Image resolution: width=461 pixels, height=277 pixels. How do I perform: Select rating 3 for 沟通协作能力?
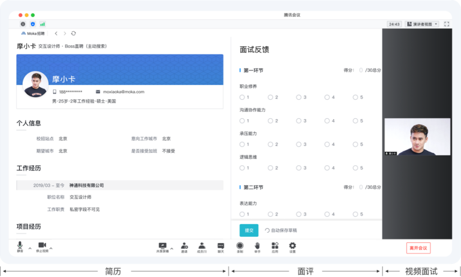[x=298, y=121]
